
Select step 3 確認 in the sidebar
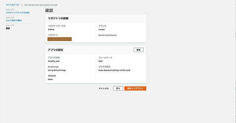click(8, 28)
